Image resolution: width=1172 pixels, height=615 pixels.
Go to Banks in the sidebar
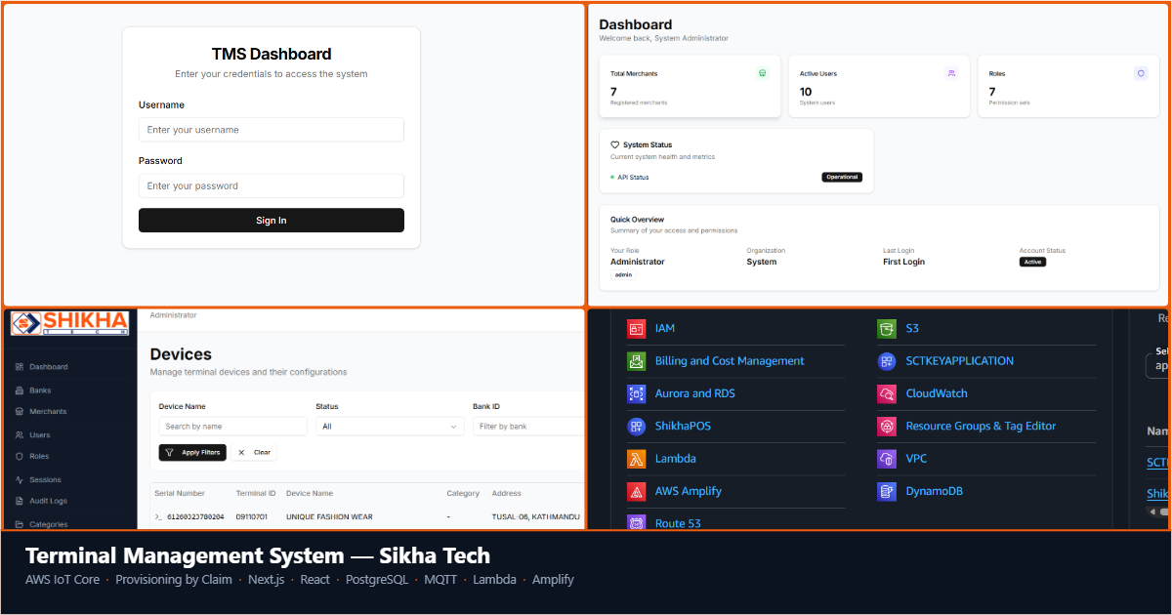click(x=40, y=390)
